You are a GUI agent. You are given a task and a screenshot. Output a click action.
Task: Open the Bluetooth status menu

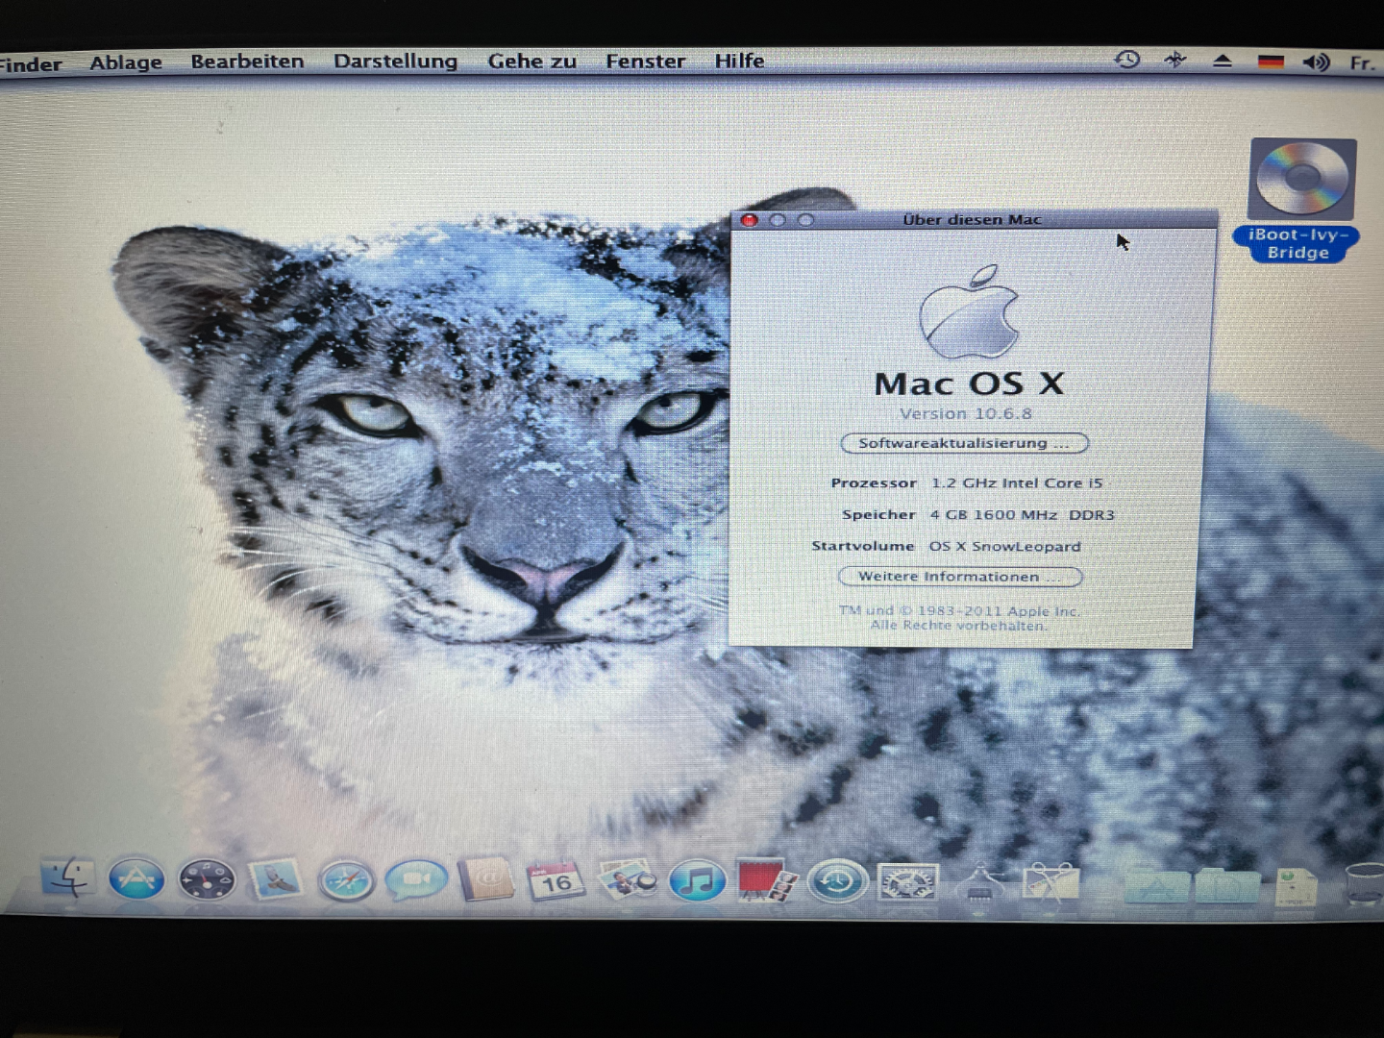pyautogui.click(x=1175, y=60)
